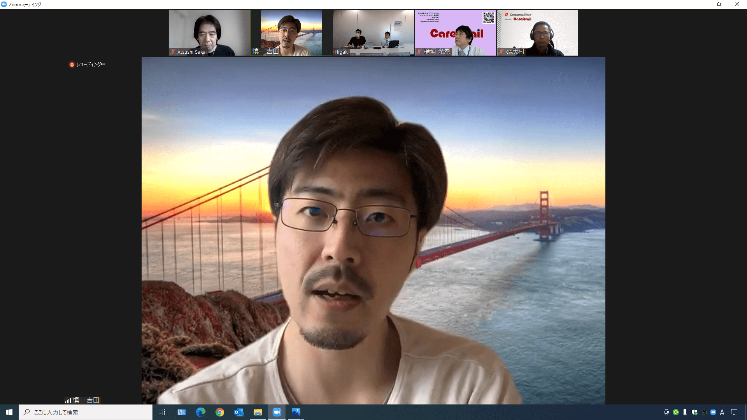This screenshot has height=420, width=747.
Task: Select CA茂村 video thumbnail
Action: pyautogui.click(x=538, y=33)
